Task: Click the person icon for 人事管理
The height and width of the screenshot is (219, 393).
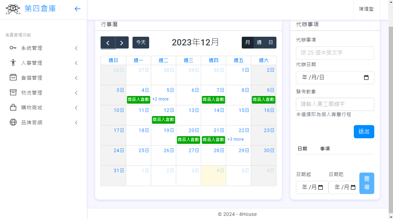Action: click(13, 63)
